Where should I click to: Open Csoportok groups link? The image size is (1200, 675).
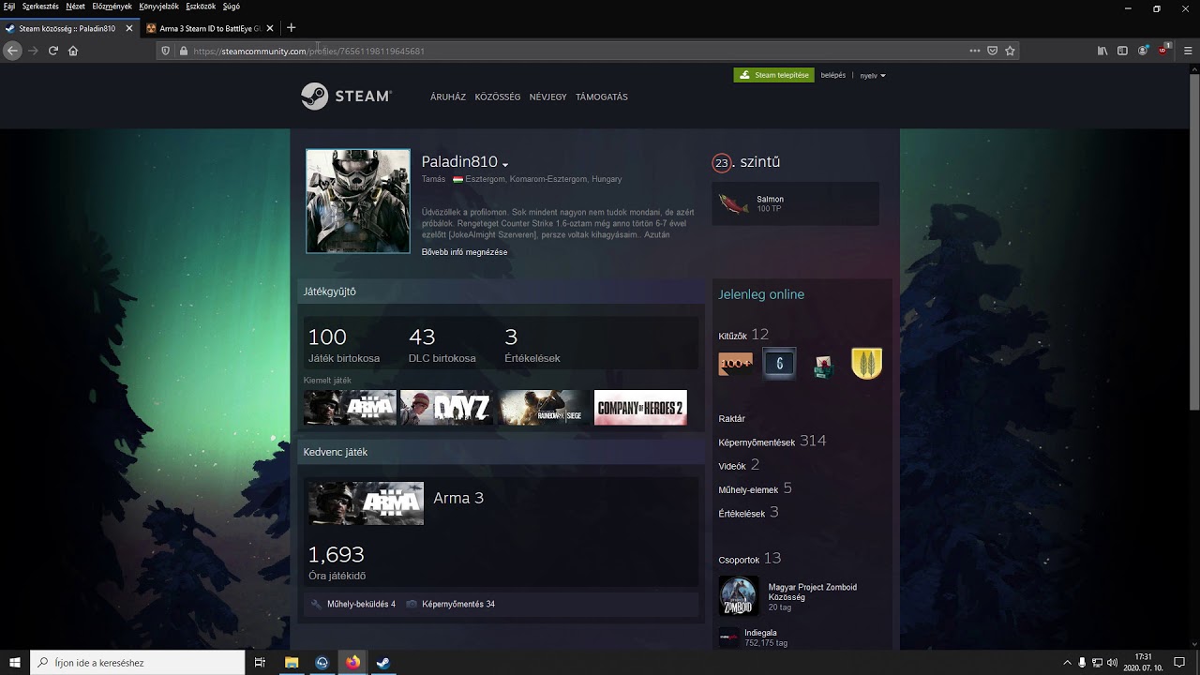click(739, 560)
